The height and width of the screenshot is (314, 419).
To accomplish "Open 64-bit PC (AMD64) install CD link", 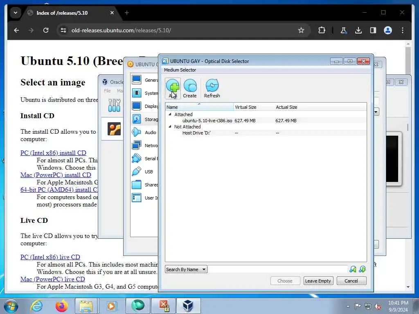I will pyautogui.click(x=59, y=190).
